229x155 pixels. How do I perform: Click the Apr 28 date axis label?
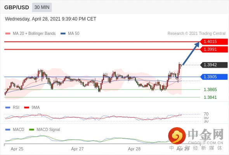pos(134,149)
